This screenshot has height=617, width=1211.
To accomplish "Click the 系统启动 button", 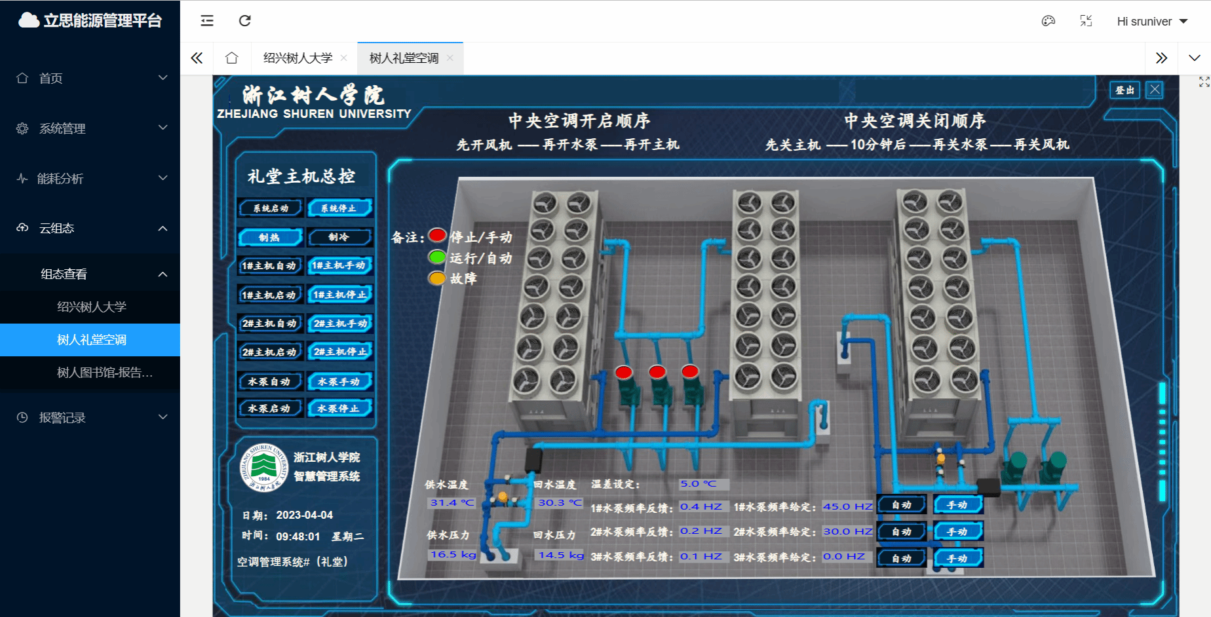I will 270,208.
